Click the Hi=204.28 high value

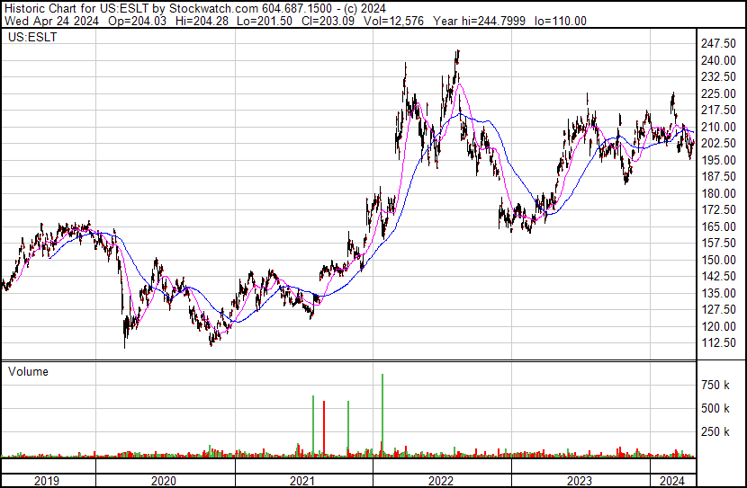[x=202, y=21]
